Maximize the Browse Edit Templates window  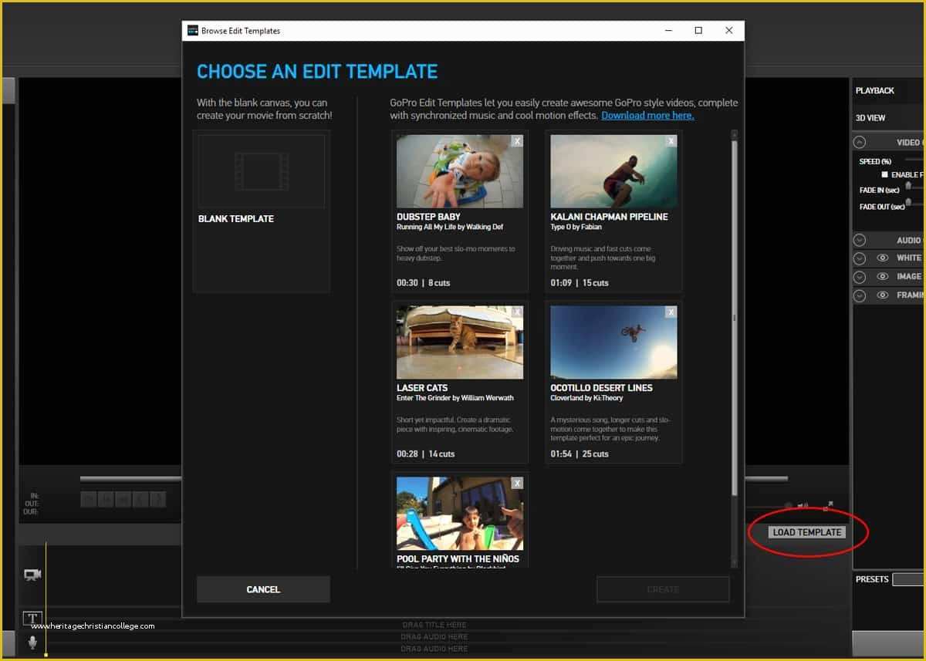pos(698,31)
